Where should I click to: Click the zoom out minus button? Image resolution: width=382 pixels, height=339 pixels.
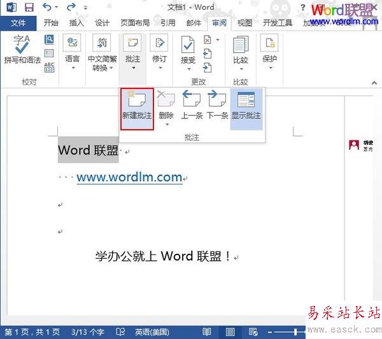(x=270, y=332)
